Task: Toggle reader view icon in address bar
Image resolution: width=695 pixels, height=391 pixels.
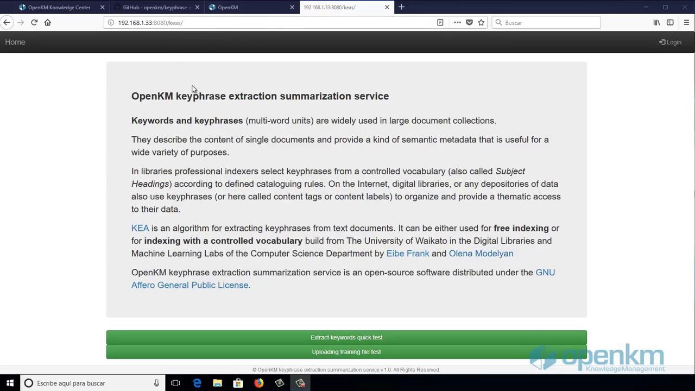Action: (440, 22)
